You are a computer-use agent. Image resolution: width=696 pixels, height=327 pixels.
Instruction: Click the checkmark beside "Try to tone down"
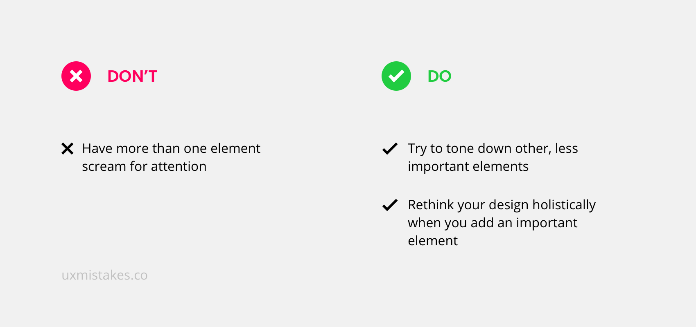[390, 149]
